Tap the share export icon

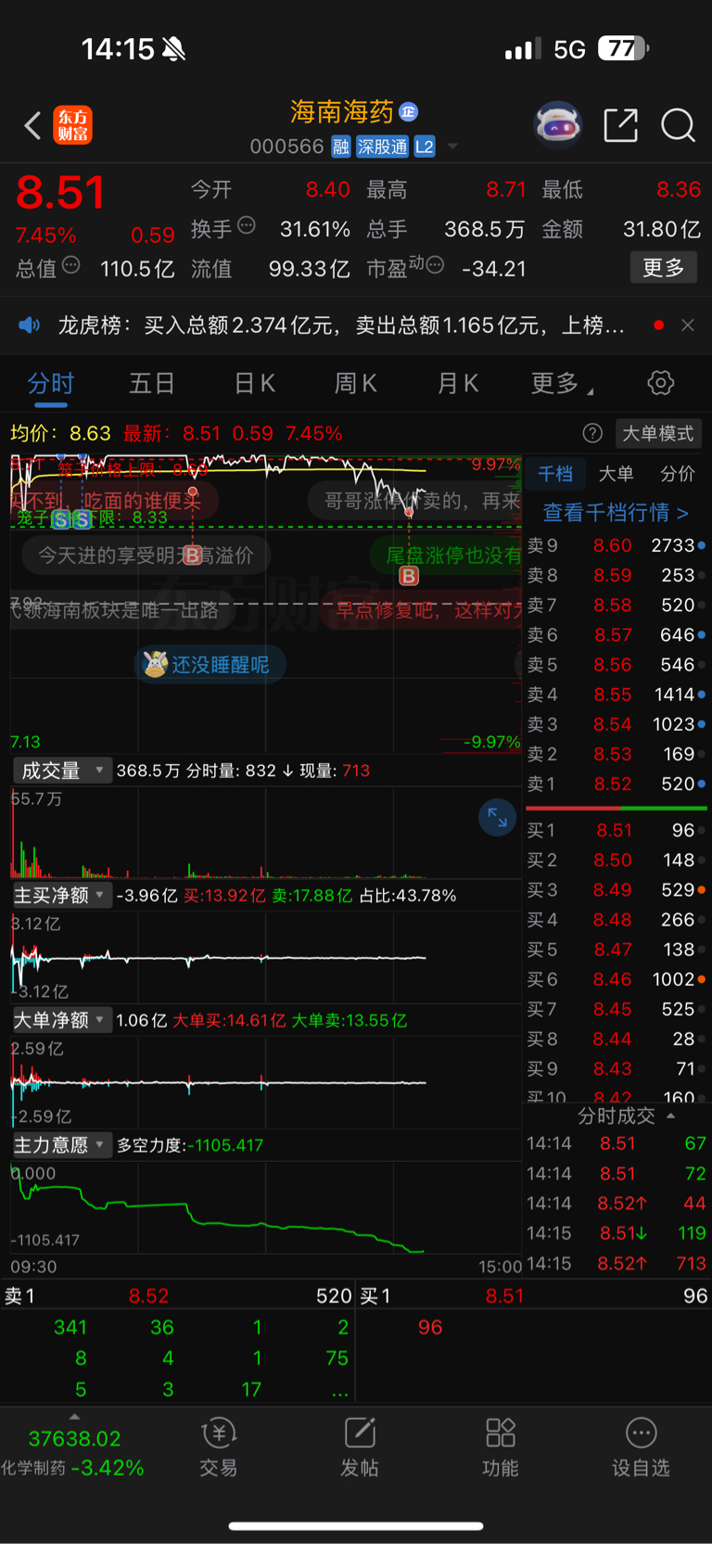coord(620,125)
